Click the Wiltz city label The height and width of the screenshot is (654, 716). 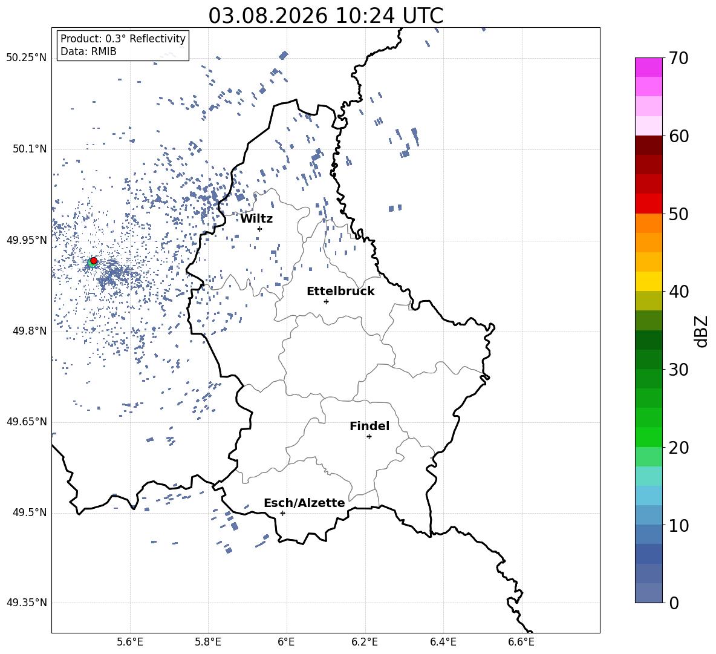(256, 219)
